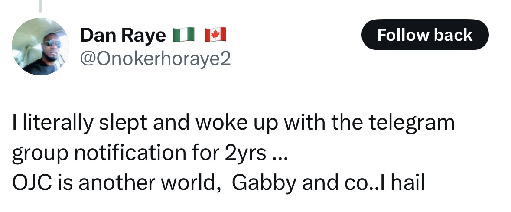The width and height of the screenshot is (511, 212).
Task: Open Dan Raye's profile avatar photo
Action: click(x=40, y=47)
